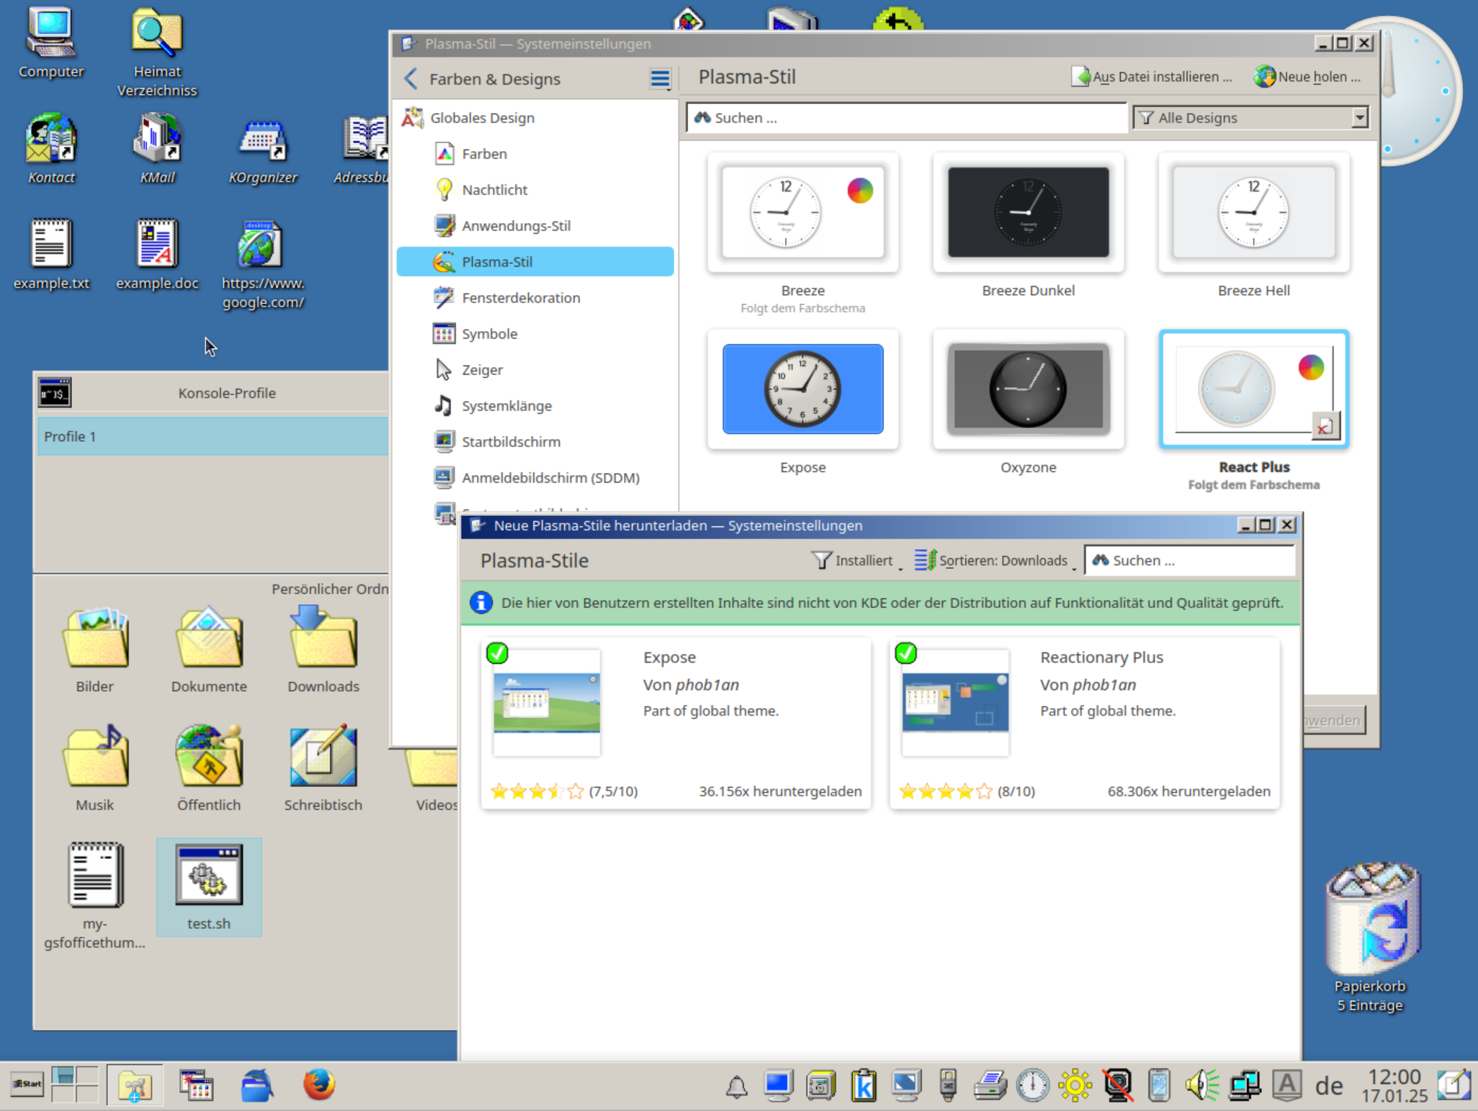Select Anwendungs-Stil in sidebar
The height and width of the screenshot is (1111, 1478).
(x=535, y=226)
